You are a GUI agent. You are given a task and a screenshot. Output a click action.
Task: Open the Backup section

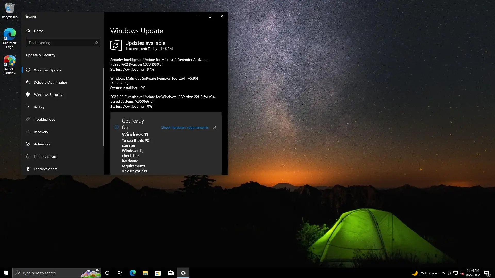point(39,107)
